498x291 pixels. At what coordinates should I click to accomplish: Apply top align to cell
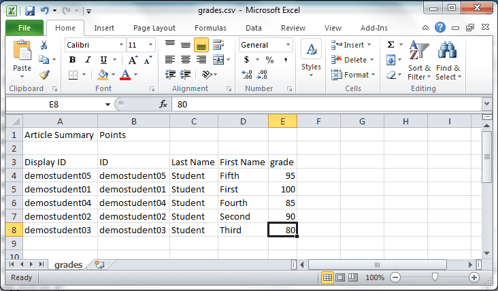click(x=170, y=45)
